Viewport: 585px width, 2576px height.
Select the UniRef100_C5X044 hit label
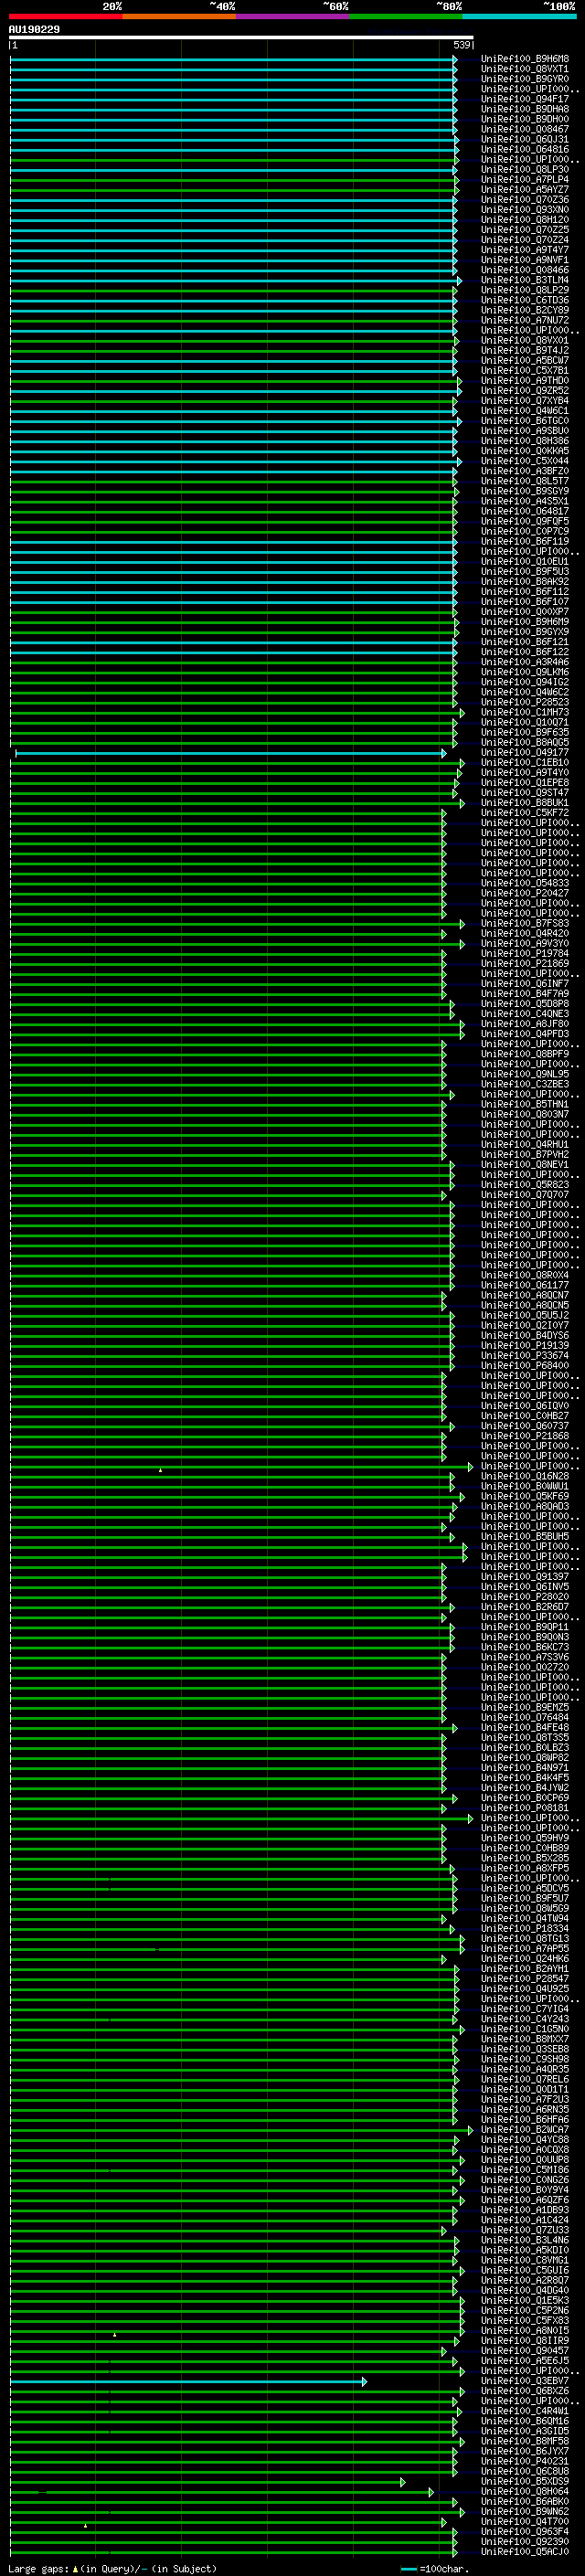pyautogui.click(x=525, y=461)
